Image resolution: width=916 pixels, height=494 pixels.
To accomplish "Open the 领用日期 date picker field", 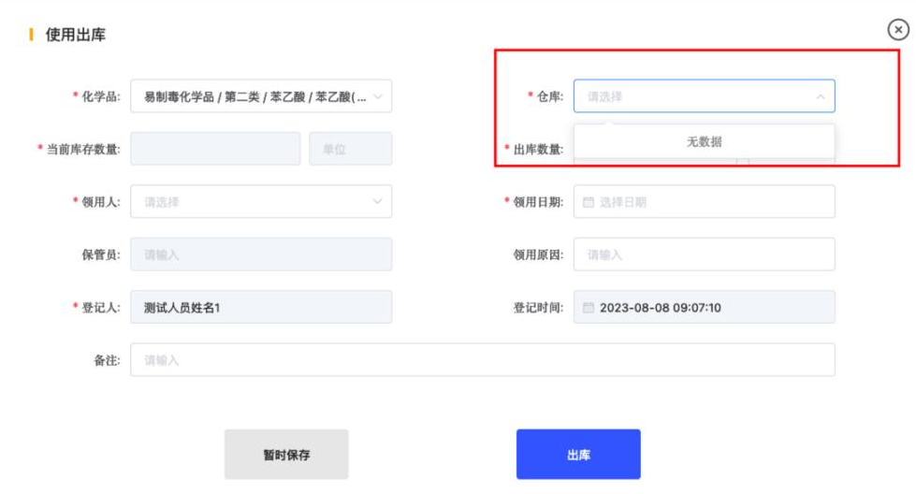I will coord(711,202).
